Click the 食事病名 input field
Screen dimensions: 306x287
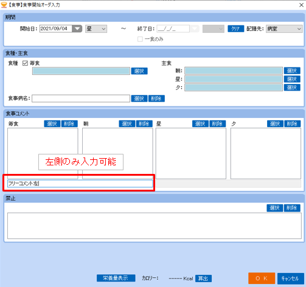(81, 99)
